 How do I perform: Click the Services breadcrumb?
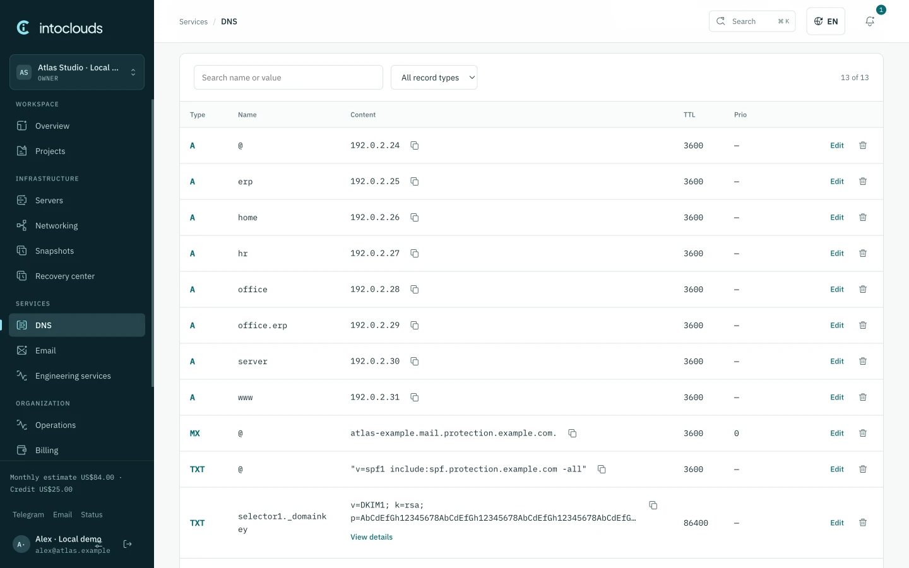click(x=193, y=21)
